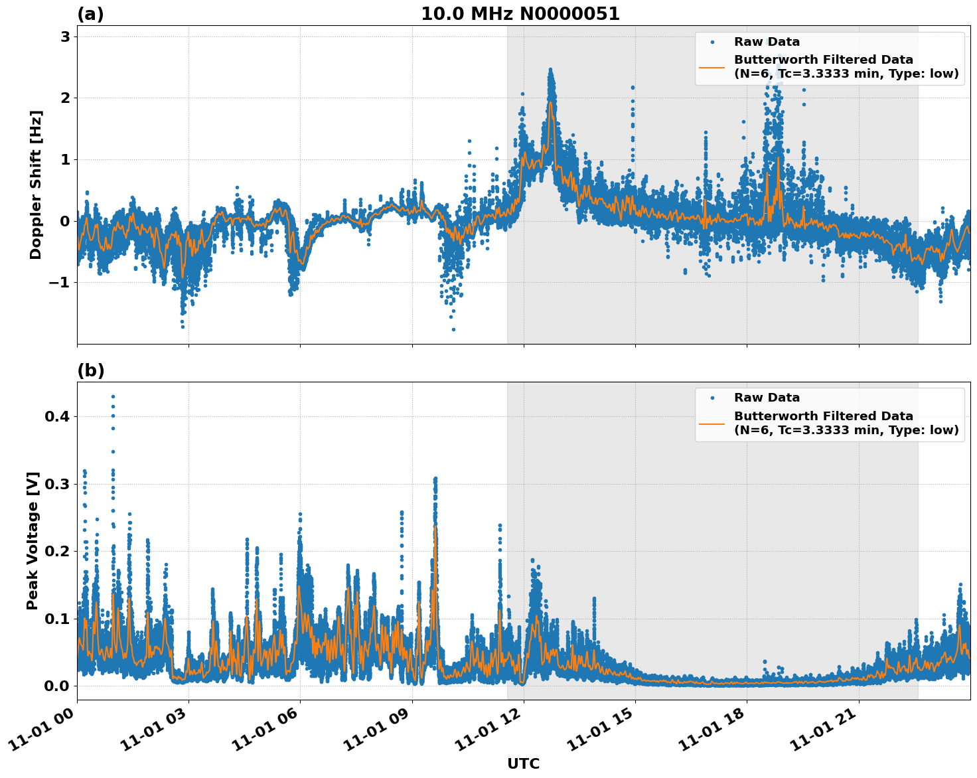This screenshot has height=778, width=977.
Task: Click the orange line sample in panel (b) legend
Action: pos(713,423)
